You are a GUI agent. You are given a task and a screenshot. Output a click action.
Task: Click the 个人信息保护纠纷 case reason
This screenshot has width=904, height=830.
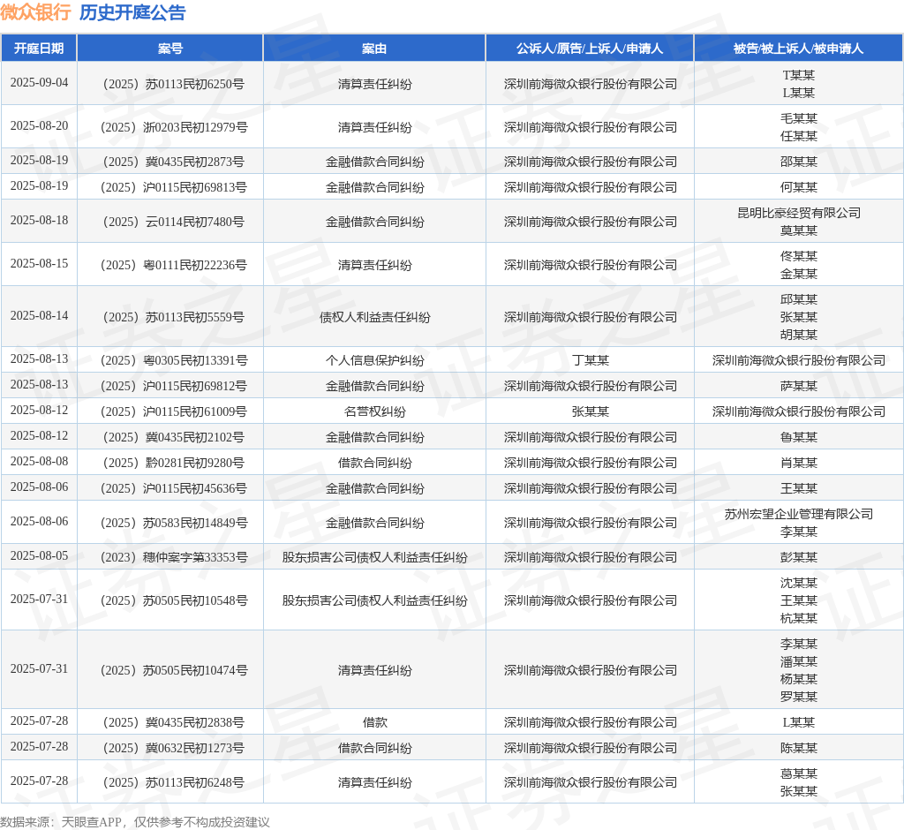(374, 360)
